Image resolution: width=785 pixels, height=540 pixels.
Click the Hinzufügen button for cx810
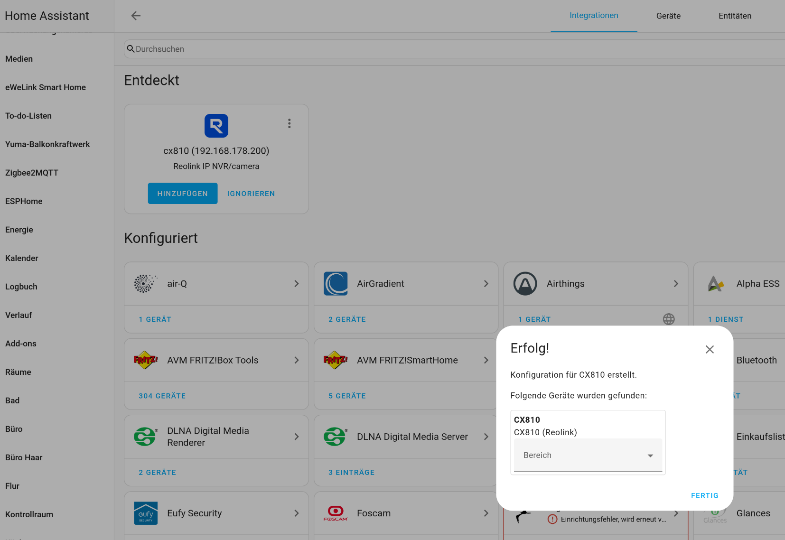183,194
